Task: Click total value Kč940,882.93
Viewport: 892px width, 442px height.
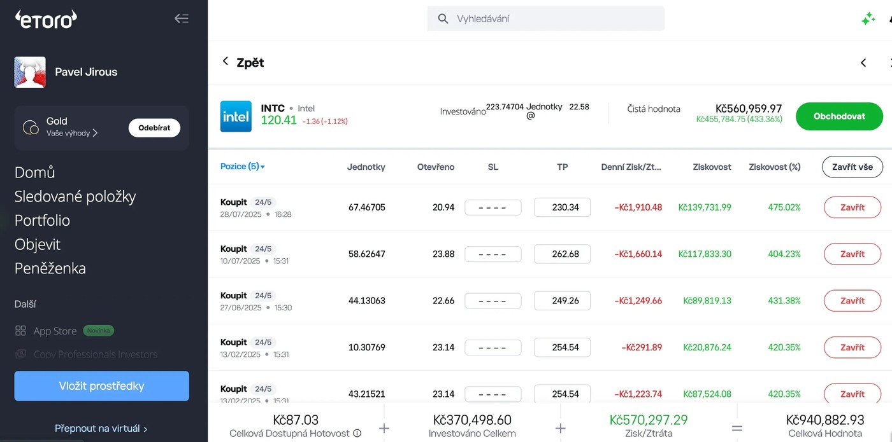Action: coord(825,420)
